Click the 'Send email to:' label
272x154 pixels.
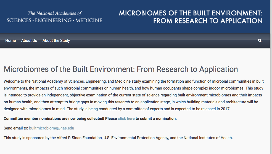click(16, 128)
